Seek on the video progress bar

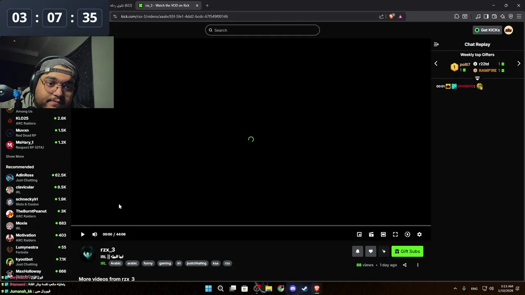251,226
